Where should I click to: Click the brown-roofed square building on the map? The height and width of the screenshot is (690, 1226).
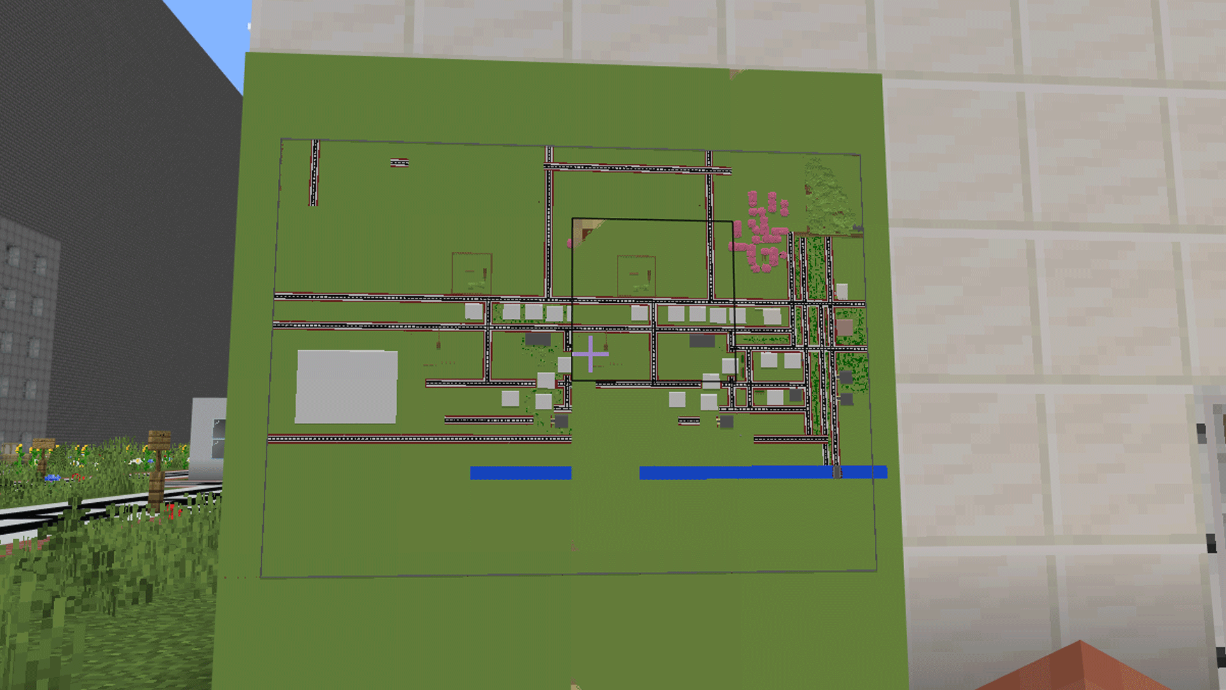click(844, 328)
